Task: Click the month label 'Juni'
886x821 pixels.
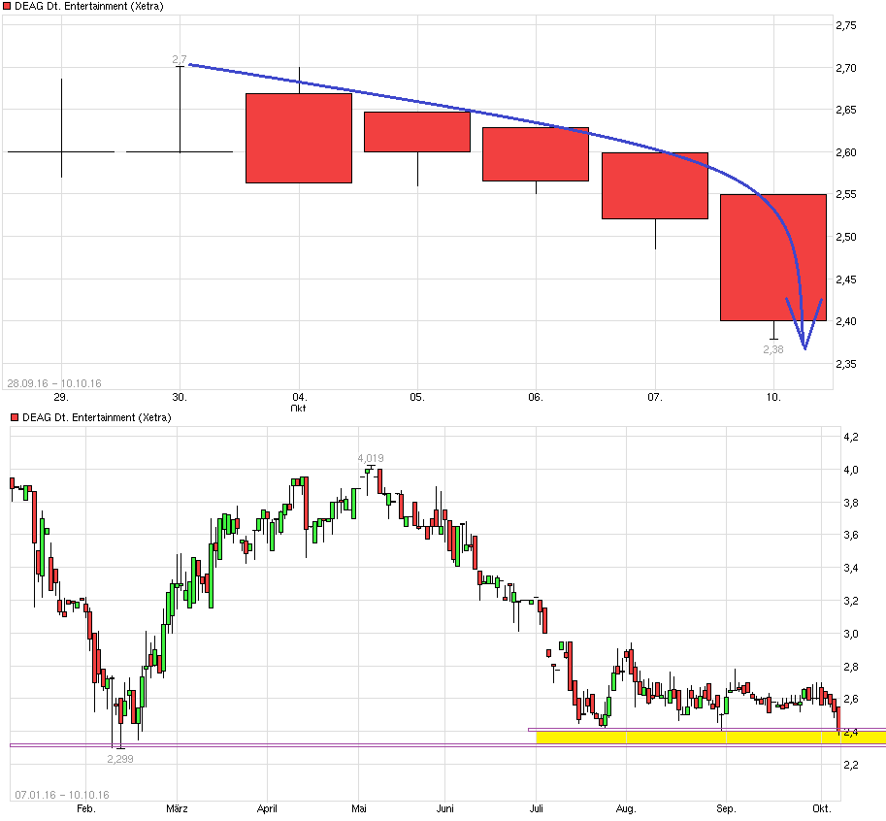Action: [x=445, y=808]
